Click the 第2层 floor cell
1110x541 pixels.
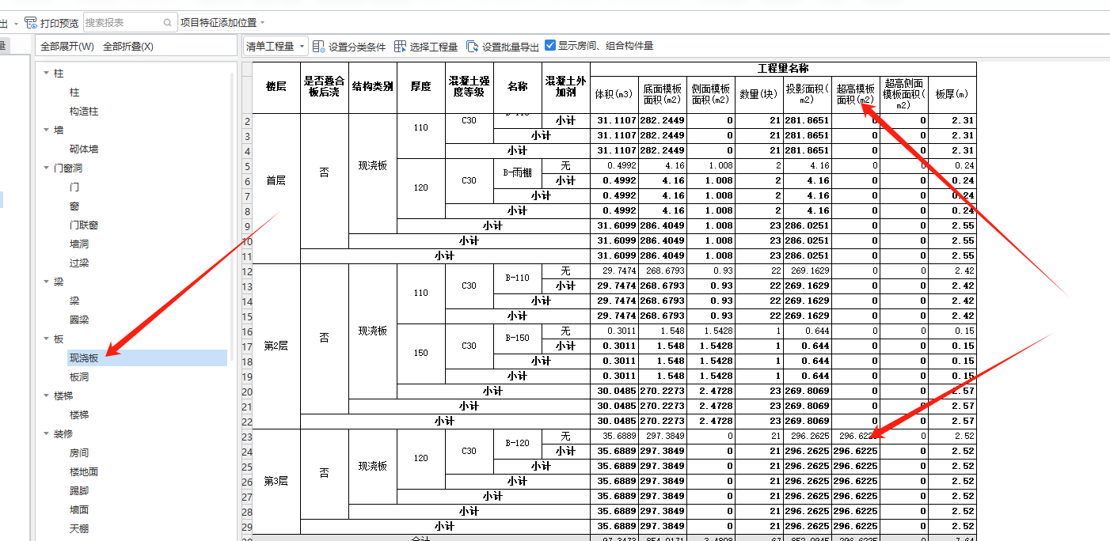pyautogui.click(x=276, y=346)
